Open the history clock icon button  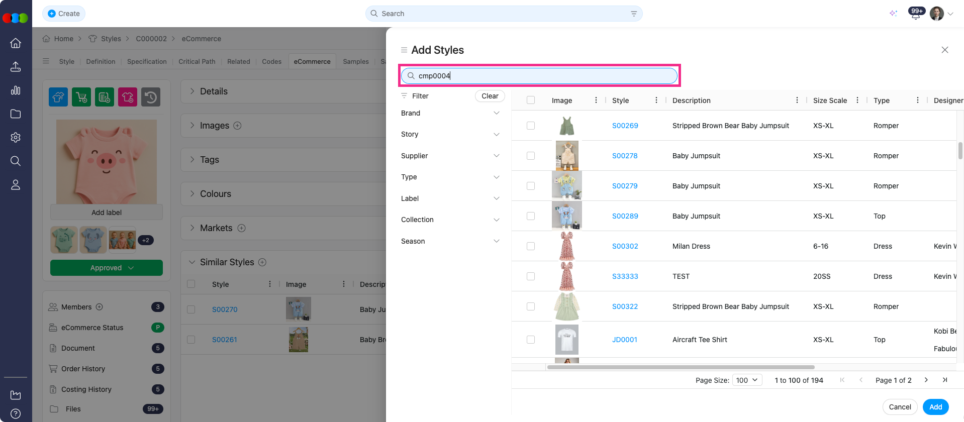(151, 97)
